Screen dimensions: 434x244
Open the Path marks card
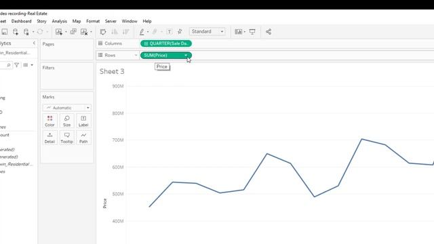83,138
